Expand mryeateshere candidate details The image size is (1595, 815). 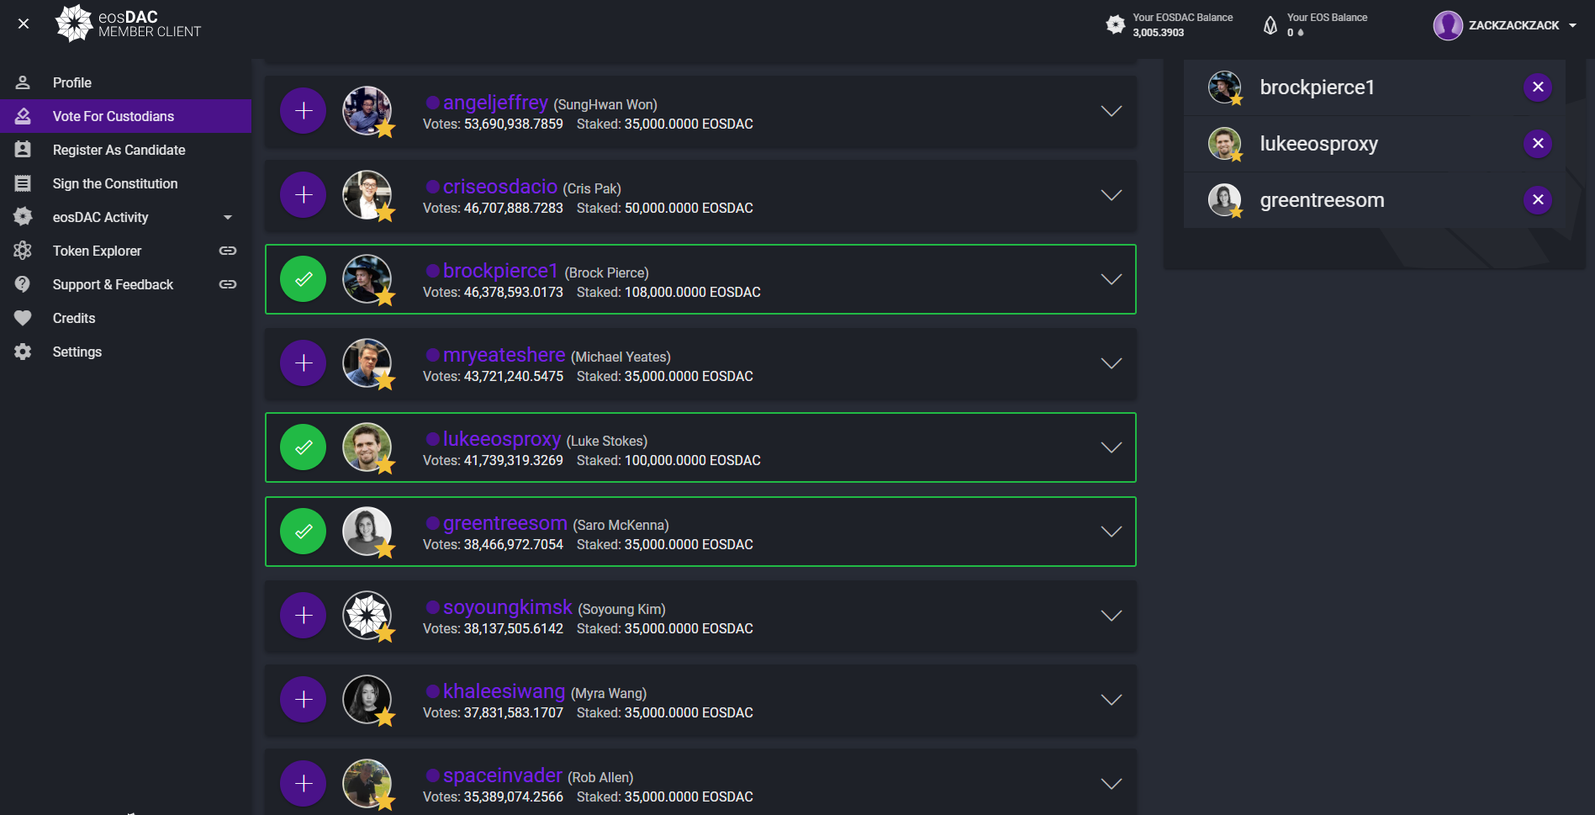[1112, 363]
